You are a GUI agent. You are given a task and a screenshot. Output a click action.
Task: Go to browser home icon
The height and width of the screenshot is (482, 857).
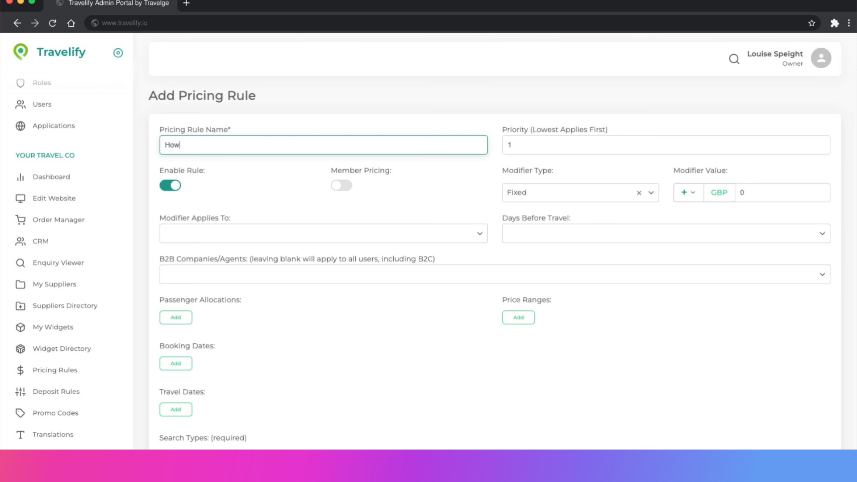pos(71,23)
